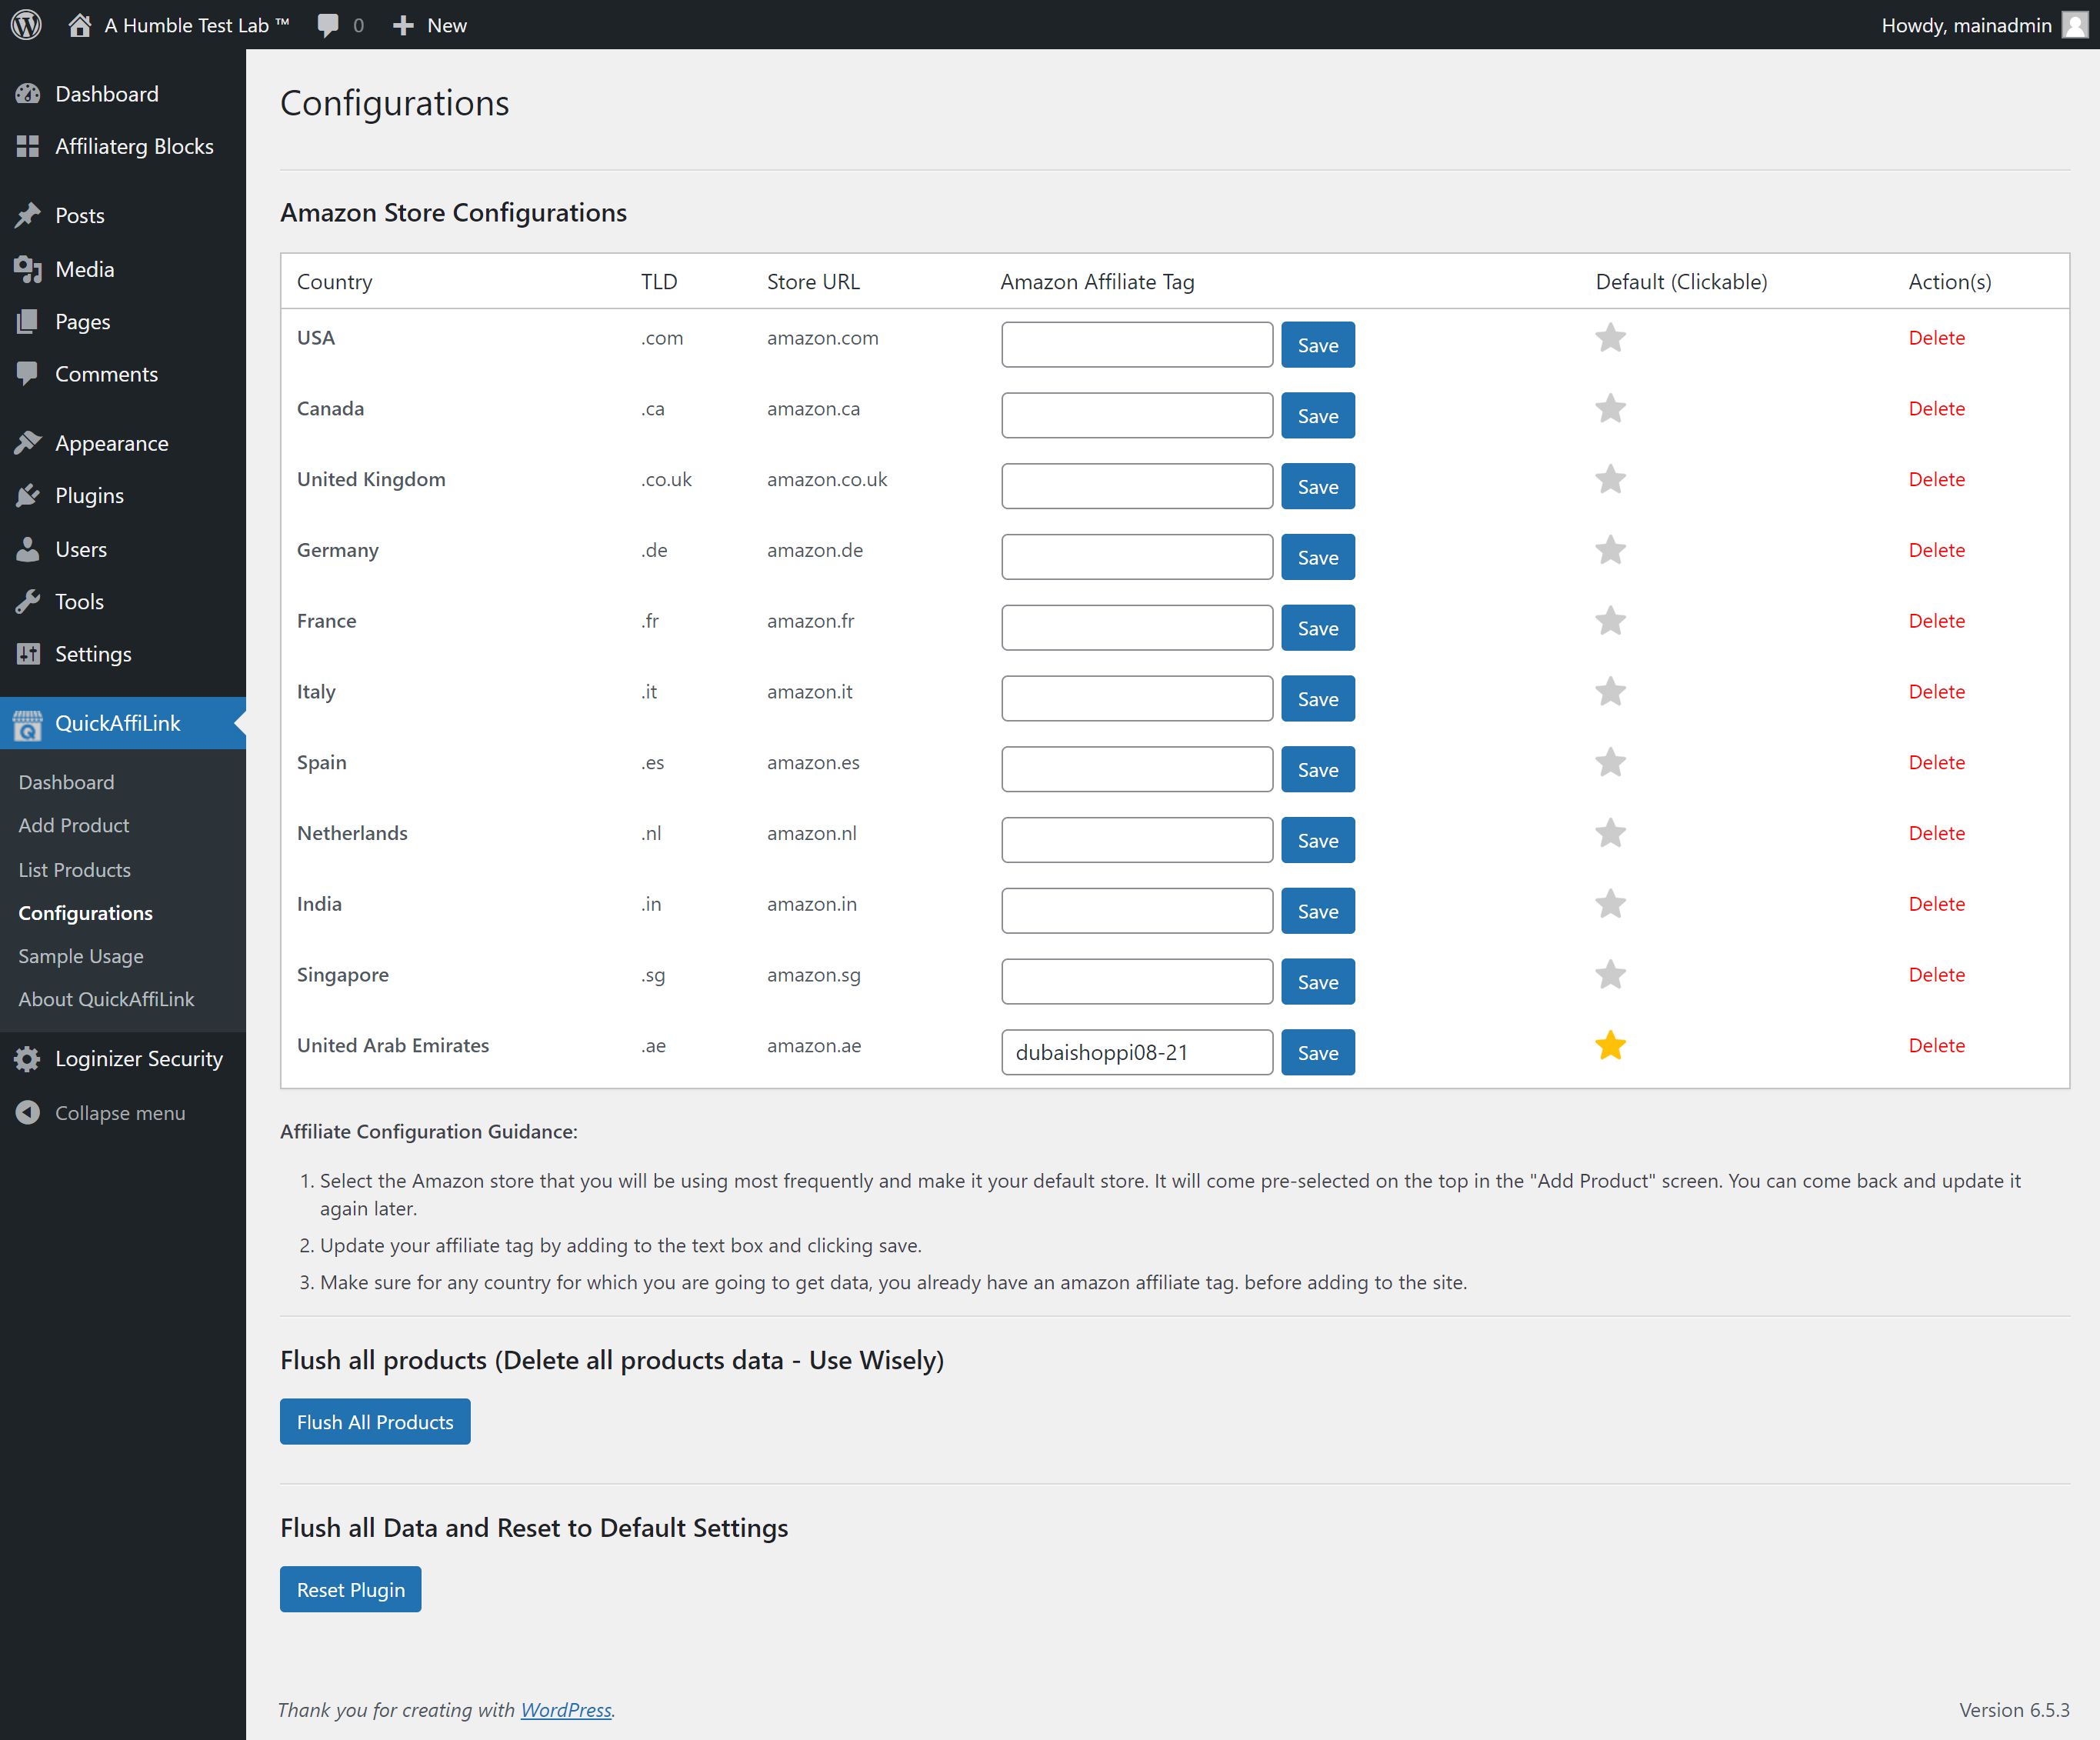
Task: Open the WordPress footer link
Action: point(566,1710)
